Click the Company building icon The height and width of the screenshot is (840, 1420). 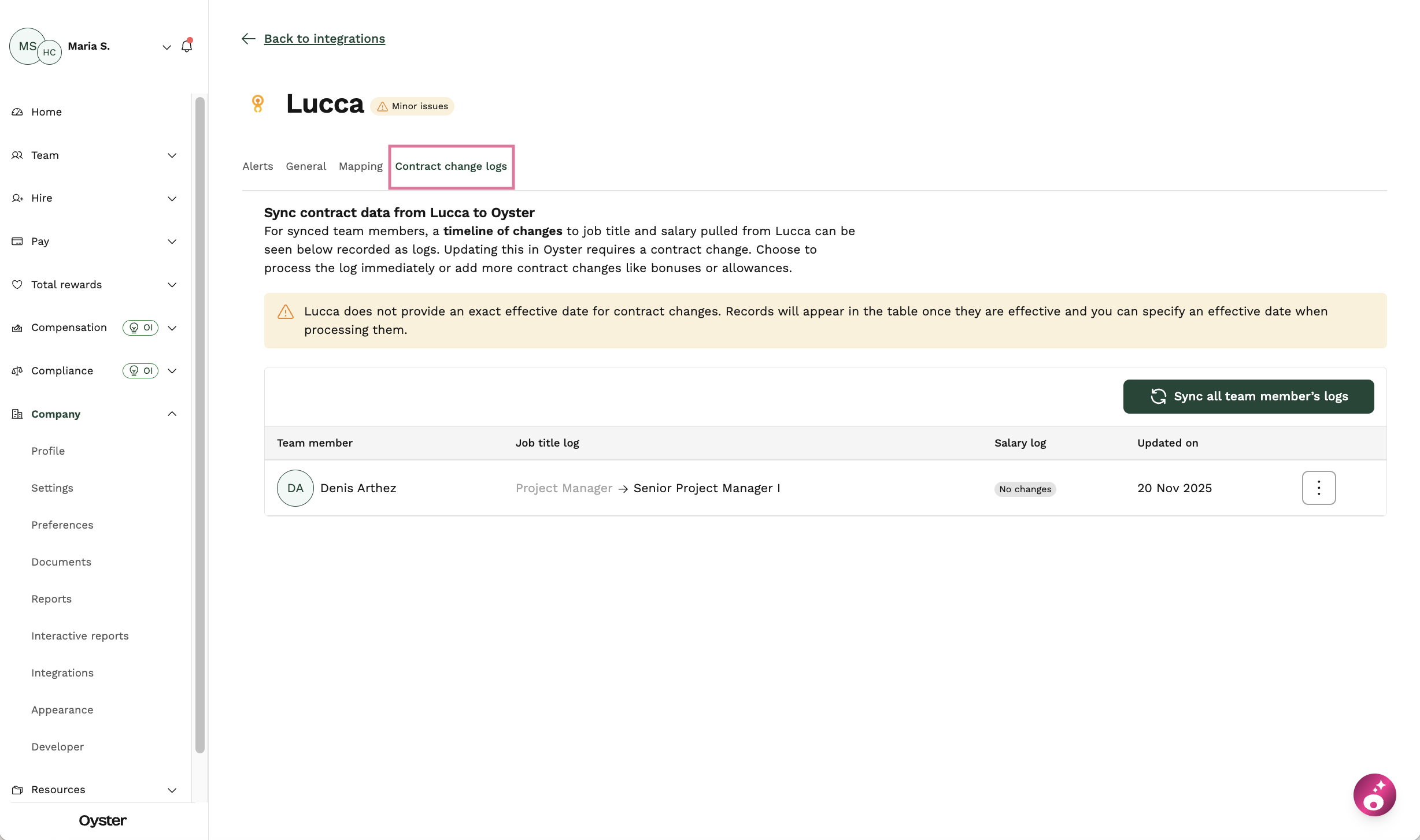click(x=17, y=414)
